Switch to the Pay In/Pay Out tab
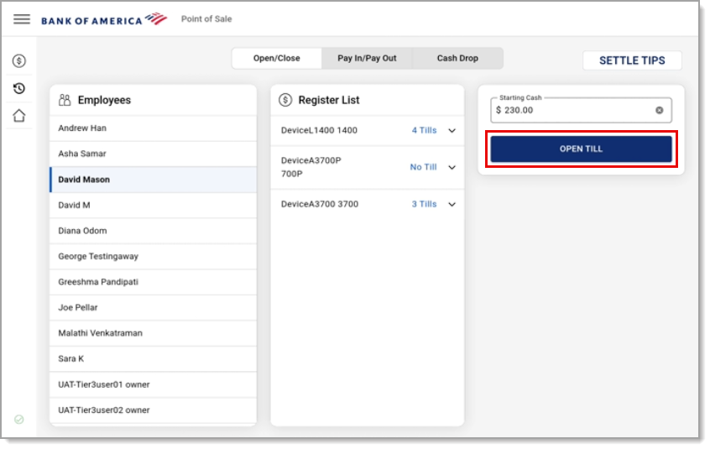The height and width of the screenshot is (449, 710). [367, 59]
